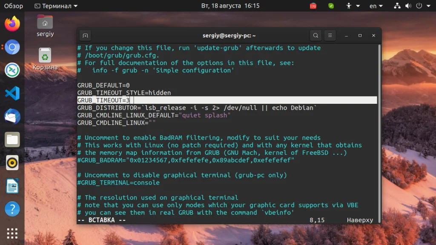Click the network status icon
This screenshot has height=245, width=436.
(x=397, y=6)
